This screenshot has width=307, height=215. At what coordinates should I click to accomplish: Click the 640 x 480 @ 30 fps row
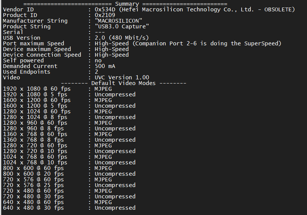(69, 208)
